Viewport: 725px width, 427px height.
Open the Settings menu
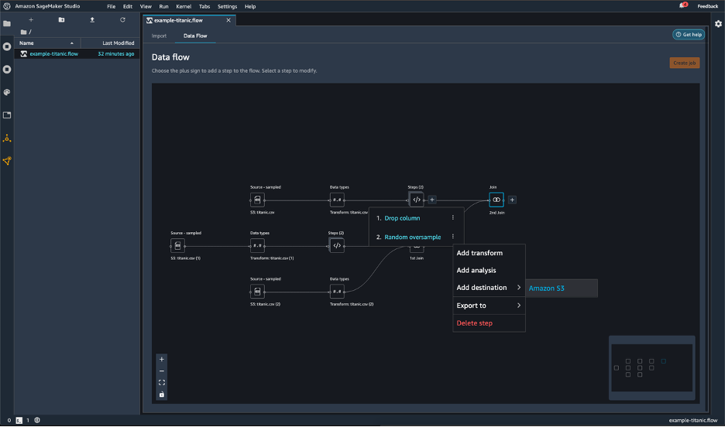click(x=227, y=6)
